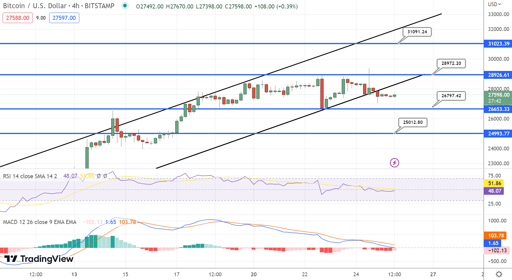Click the 24993.77 horizontal line price tag
This screenshot has width=512, height=280.
click(499, 134)
